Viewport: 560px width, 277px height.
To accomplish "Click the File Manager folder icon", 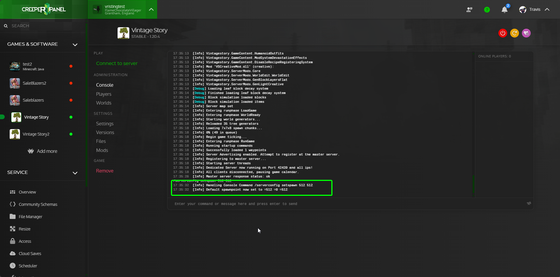I will click(x=13, y=216).
